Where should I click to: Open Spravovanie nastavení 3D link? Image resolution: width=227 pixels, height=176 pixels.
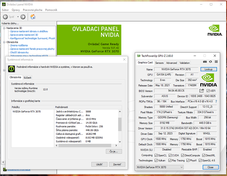click(24, 35)
